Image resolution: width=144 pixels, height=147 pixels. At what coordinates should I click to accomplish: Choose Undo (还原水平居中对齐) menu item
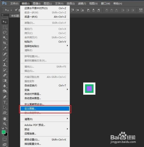click(45, 8)
